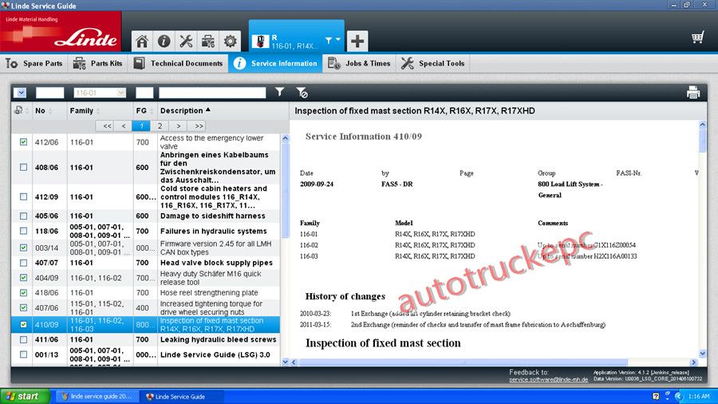Viewport: 718px width, 404px height.
Task: Open the Info icon in top toolbar
Action: click(164, 42)
